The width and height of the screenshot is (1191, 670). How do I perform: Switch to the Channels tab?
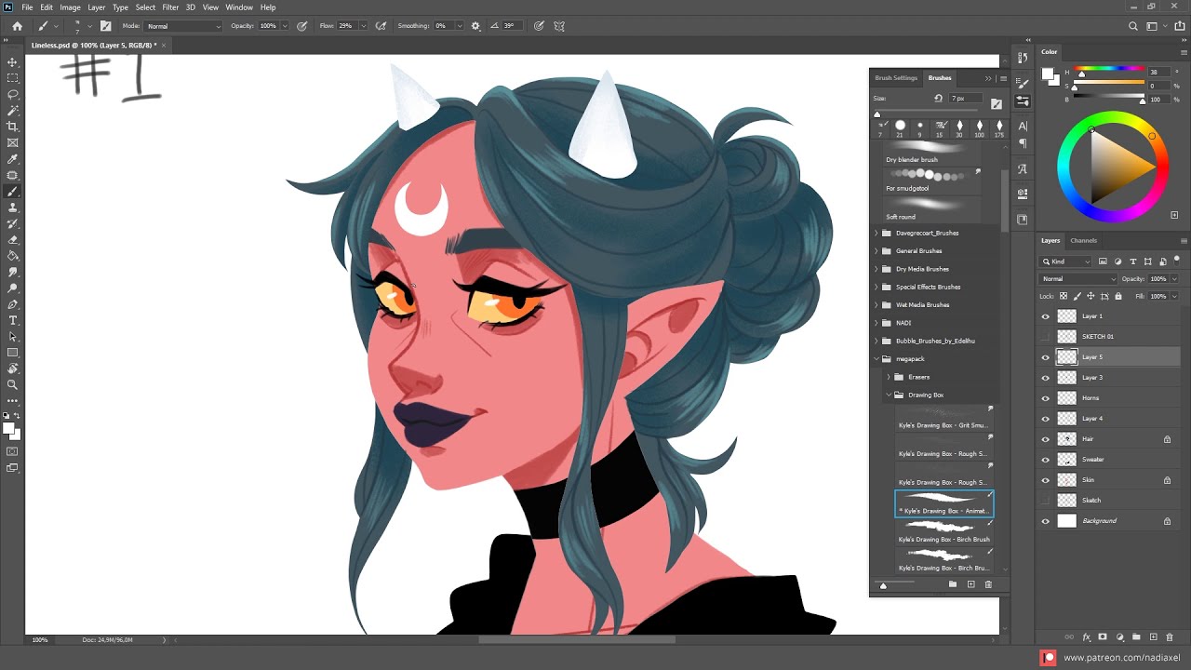[1083, 241]
